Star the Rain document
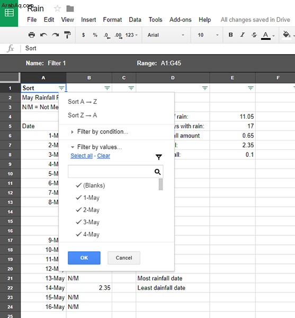 [x=58, y=8]
